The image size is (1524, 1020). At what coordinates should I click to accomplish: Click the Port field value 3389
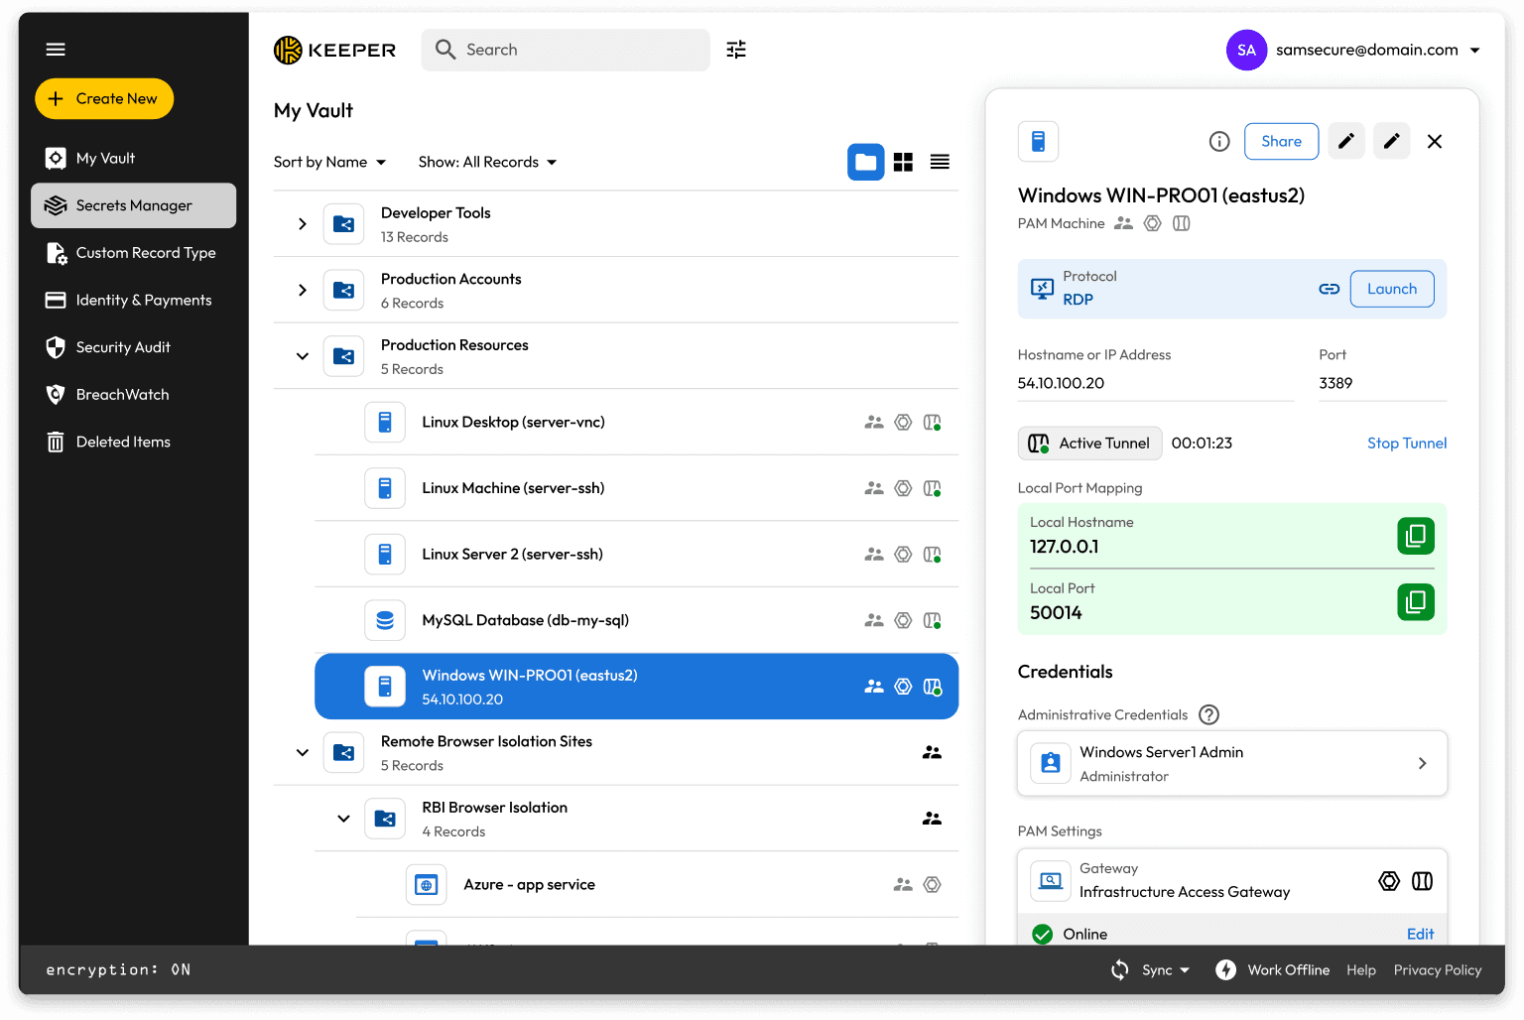pos(1335,383)
